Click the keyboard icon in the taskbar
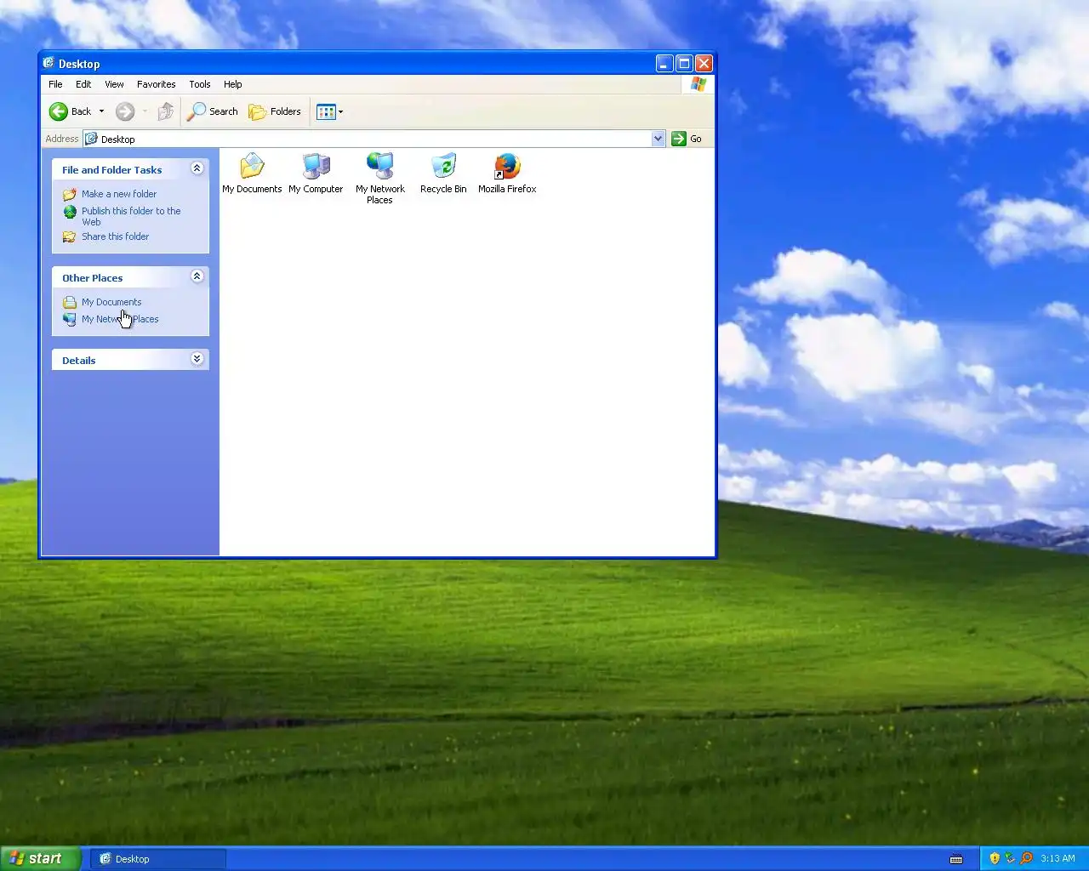Viewport: 1089px width, 871px height. [956, 859]
